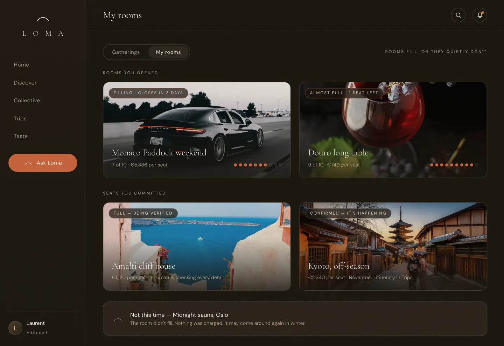Open the 'Not this time — Midnight sauna, Oslo' notice
Screen dimensions: 504x346
pyautogui.click(x=295, y=319)
